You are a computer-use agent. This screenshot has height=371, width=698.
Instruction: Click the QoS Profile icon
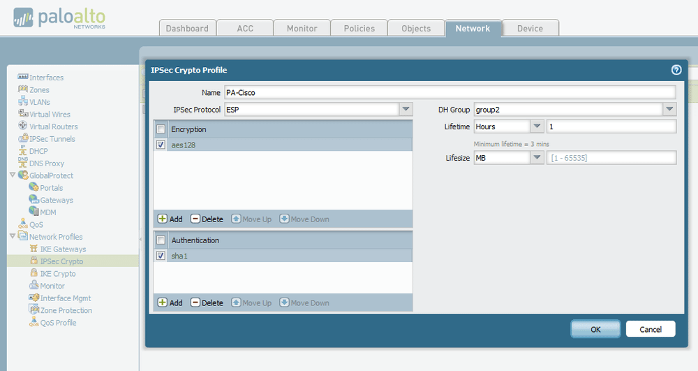(34, 323)
